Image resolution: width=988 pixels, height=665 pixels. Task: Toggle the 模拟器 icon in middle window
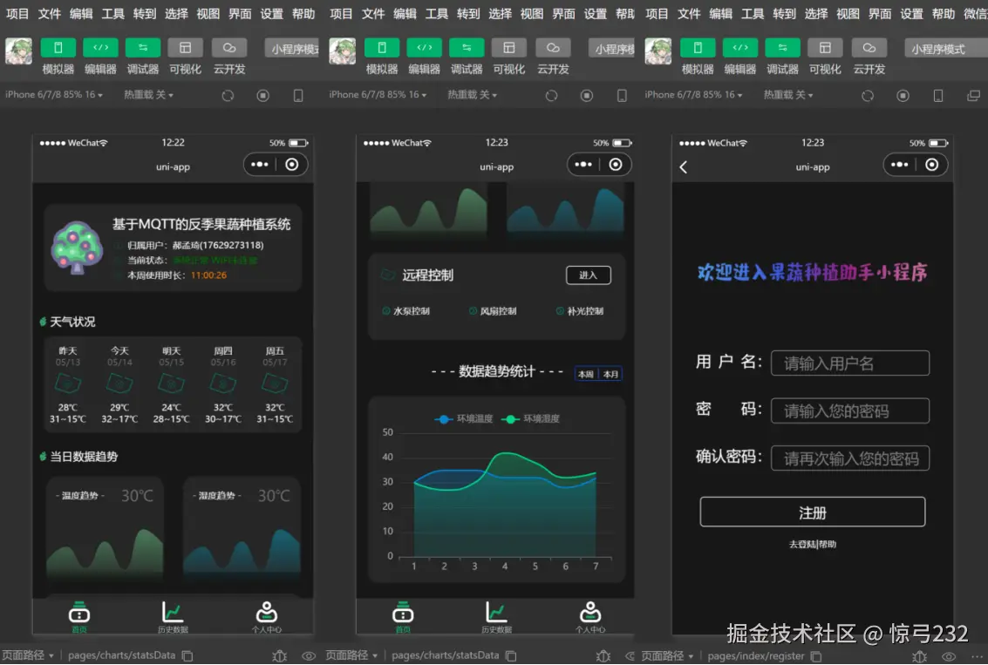382,48
